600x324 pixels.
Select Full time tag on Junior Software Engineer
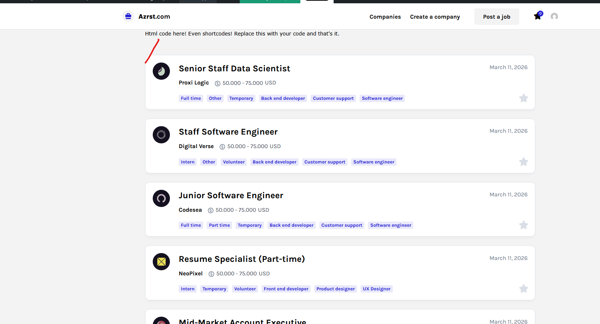tap(191, 225)
